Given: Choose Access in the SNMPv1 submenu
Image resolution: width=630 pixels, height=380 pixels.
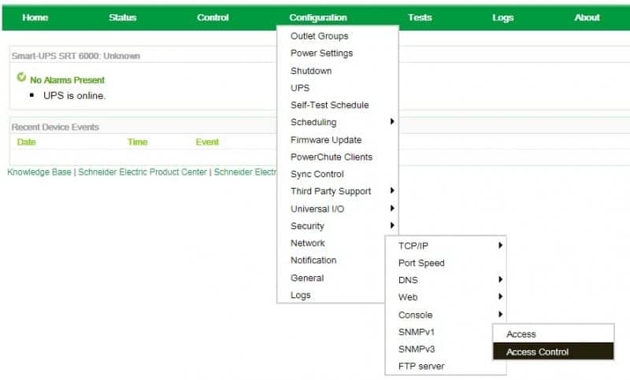Looking at the screenshot, I should 521,334.
